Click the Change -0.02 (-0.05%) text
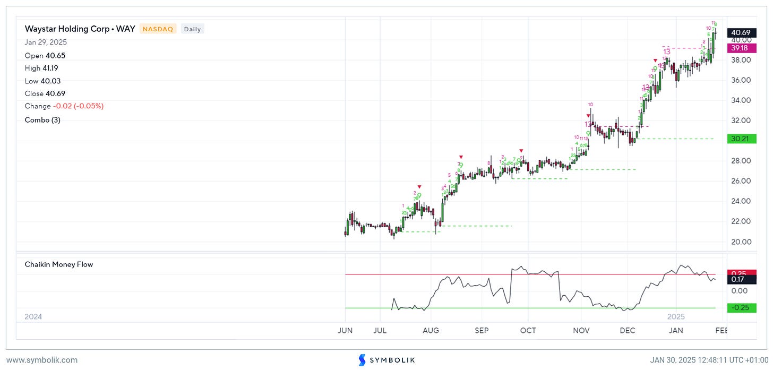Screen dimensions: 773x370 tap(64, 106)
